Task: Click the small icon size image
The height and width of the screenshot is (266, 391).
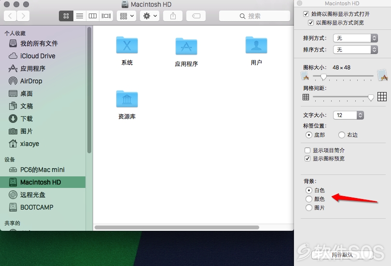Action: coord(305,76)
